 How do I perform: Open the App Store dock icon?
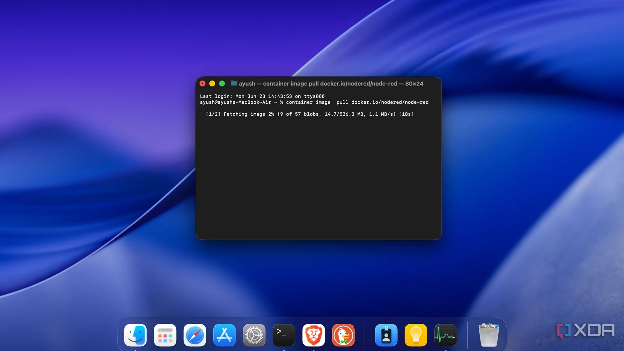tap(224, 335)
